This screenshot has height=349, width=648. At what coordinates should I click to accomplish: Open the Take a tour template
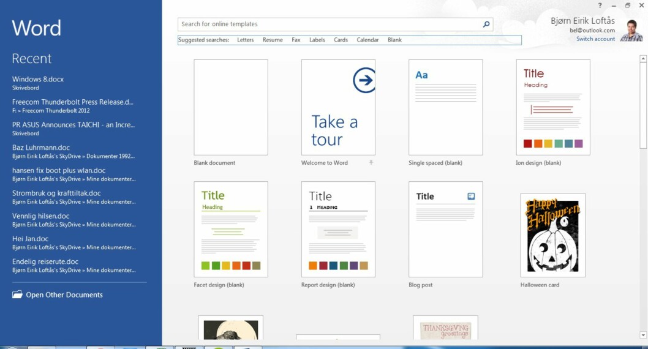[x=338, y=107]
